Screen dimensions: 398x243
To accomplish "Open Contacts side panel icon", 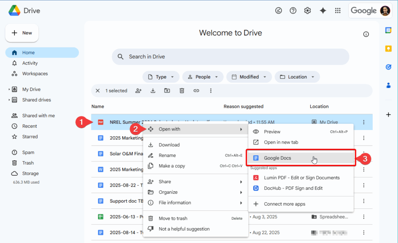I will pos(388,85).
